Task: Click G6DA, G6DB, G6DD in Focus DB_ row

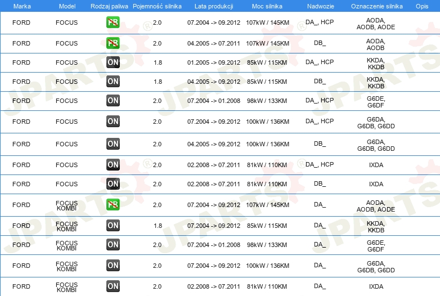Action: (x=376, y=145)
